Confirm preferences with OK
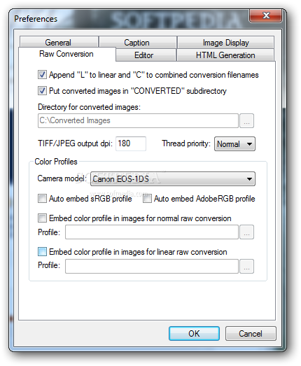Viewport: 301px width, 366px height. 194,334
